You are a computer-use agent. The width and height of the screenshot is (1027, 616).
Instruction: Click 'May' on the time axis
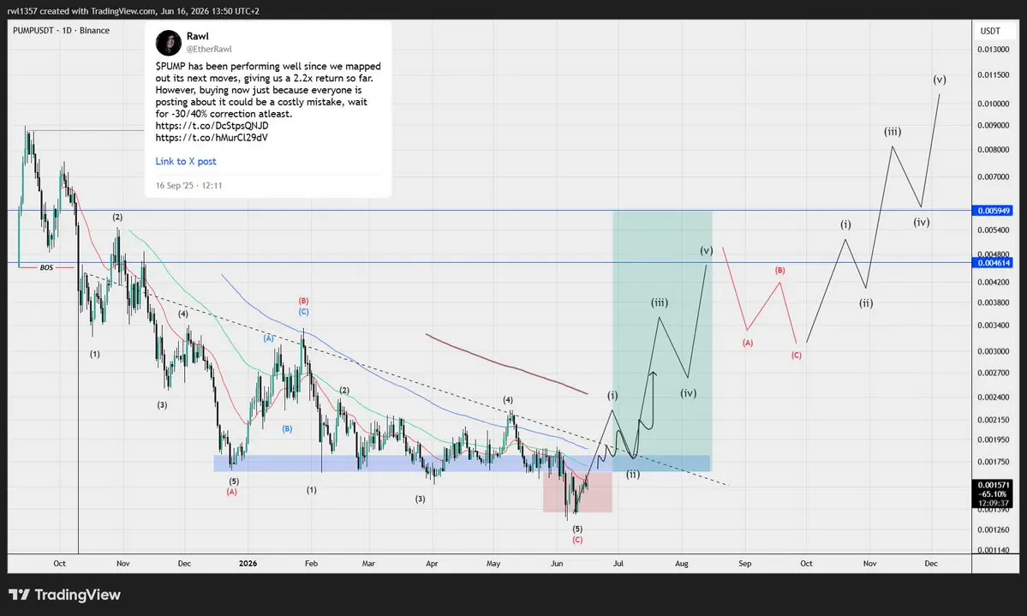[x=493, y=564]
